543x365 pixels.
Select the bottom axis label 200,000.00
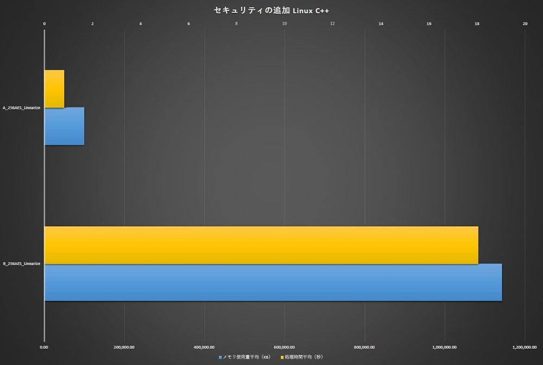(x=124, y=347)
